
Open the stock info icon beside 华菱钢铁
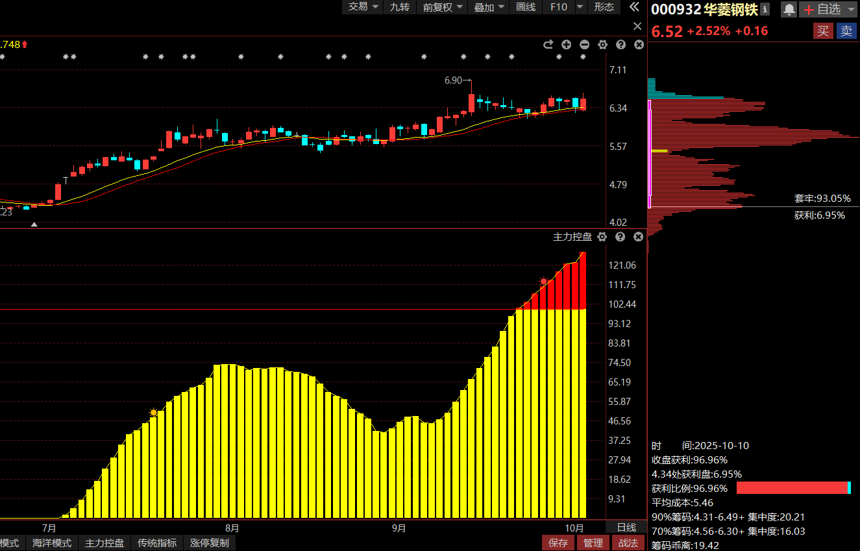(x=765, y=9)
